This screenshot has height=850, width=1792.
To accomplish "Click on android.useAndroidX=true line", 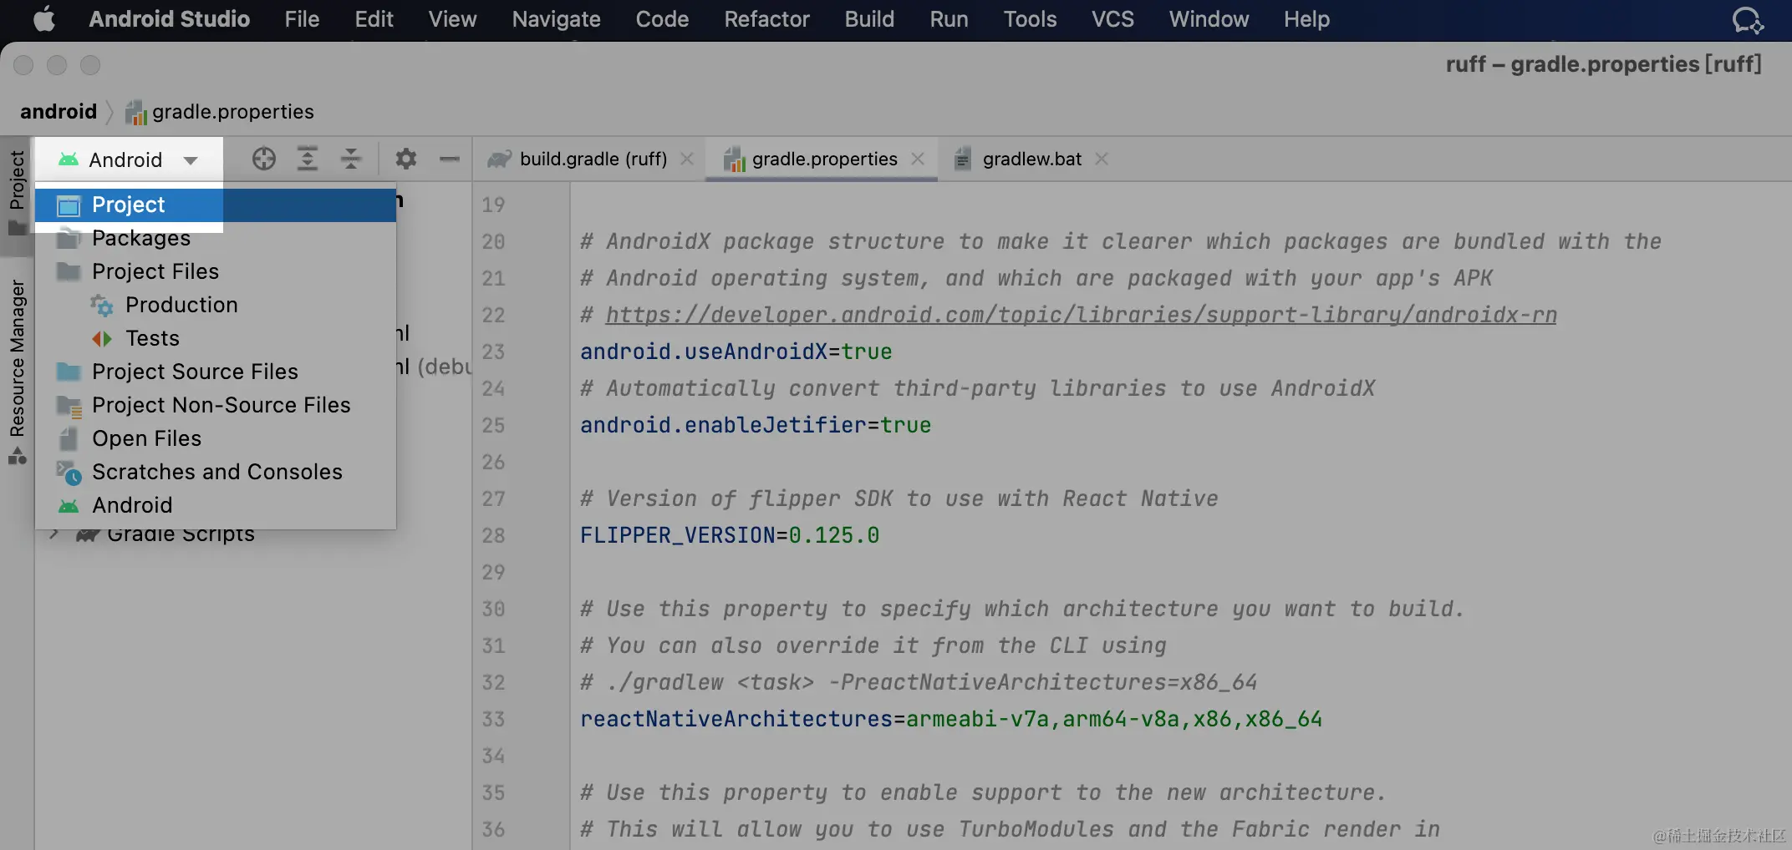I will click(x=736, y=352).
